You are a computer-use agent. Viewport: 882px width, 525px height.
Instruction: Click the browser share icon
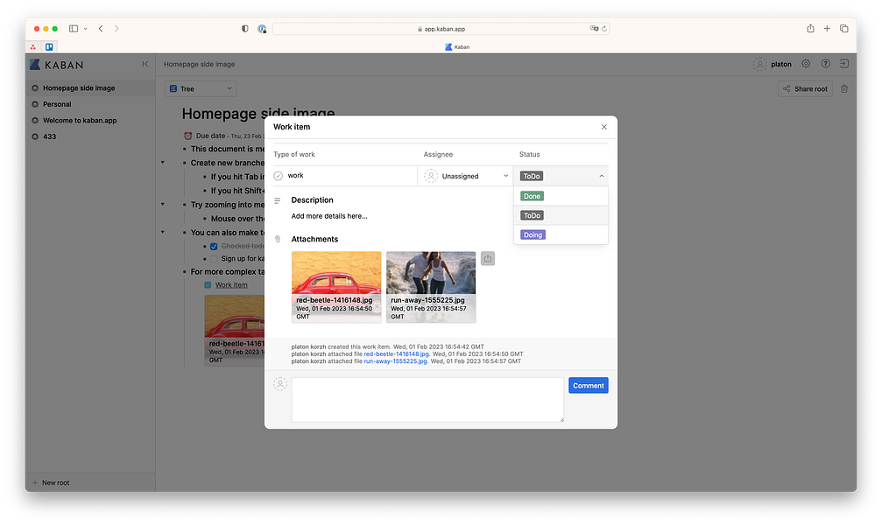tap(810, 28)
